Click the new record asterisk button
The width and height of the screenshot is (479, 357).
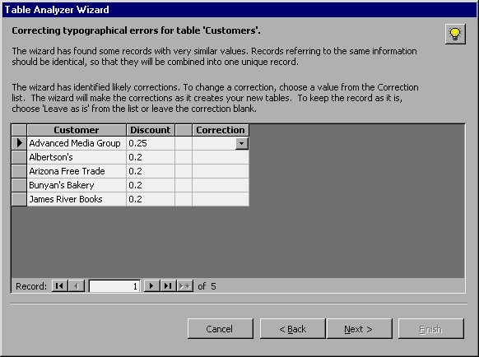(185, 286)
